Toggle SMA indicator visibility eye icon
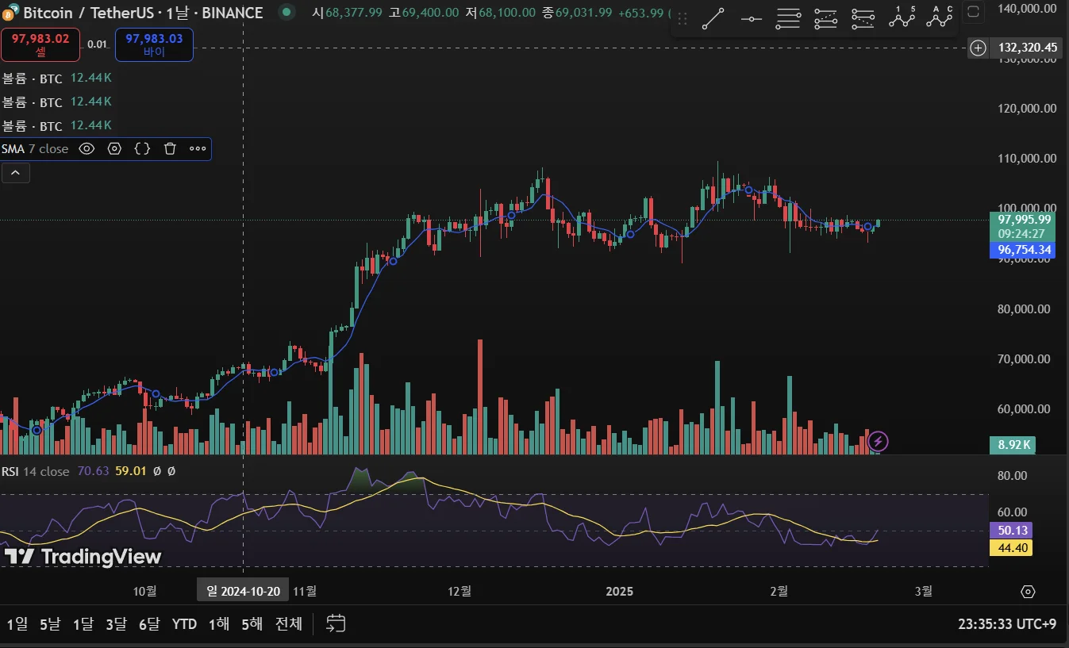The image size is (1069, 648). pos(87,148)
